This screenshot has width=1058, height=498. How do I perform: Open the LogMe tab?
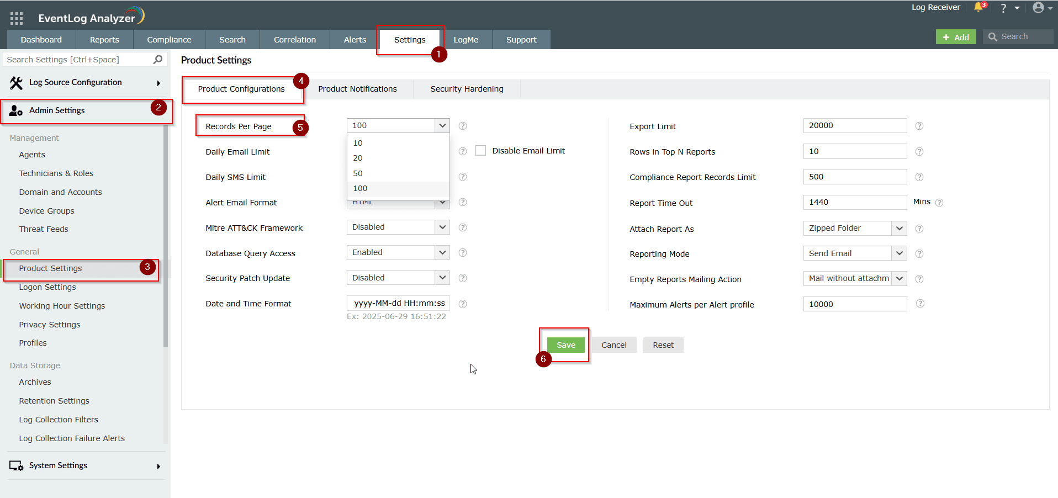coord(466,40)
